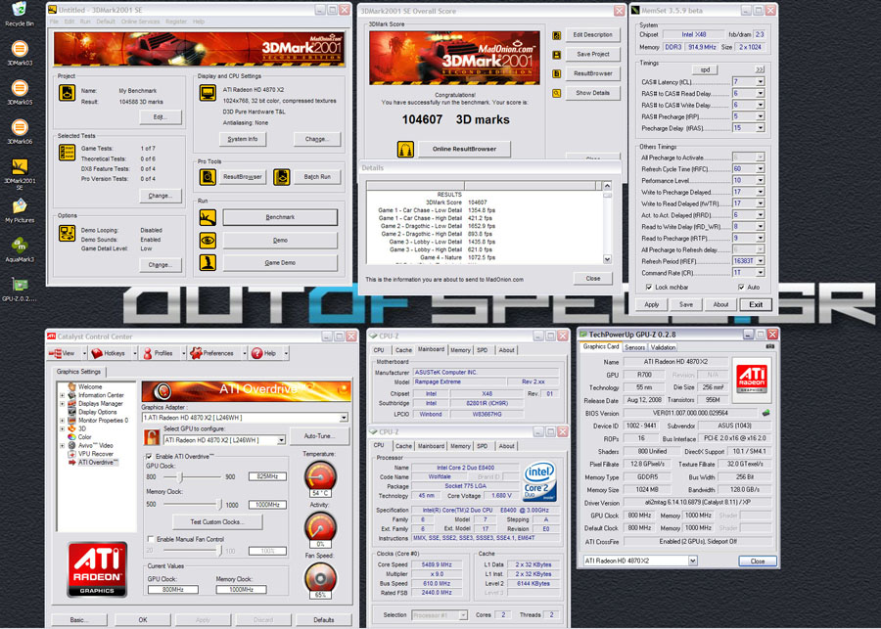Click the Auto-Tune button in ATI Overdrive
Image resolution: width=881 pixels, height=629 pixels.
pyautogui.click(x=319, y=436)
